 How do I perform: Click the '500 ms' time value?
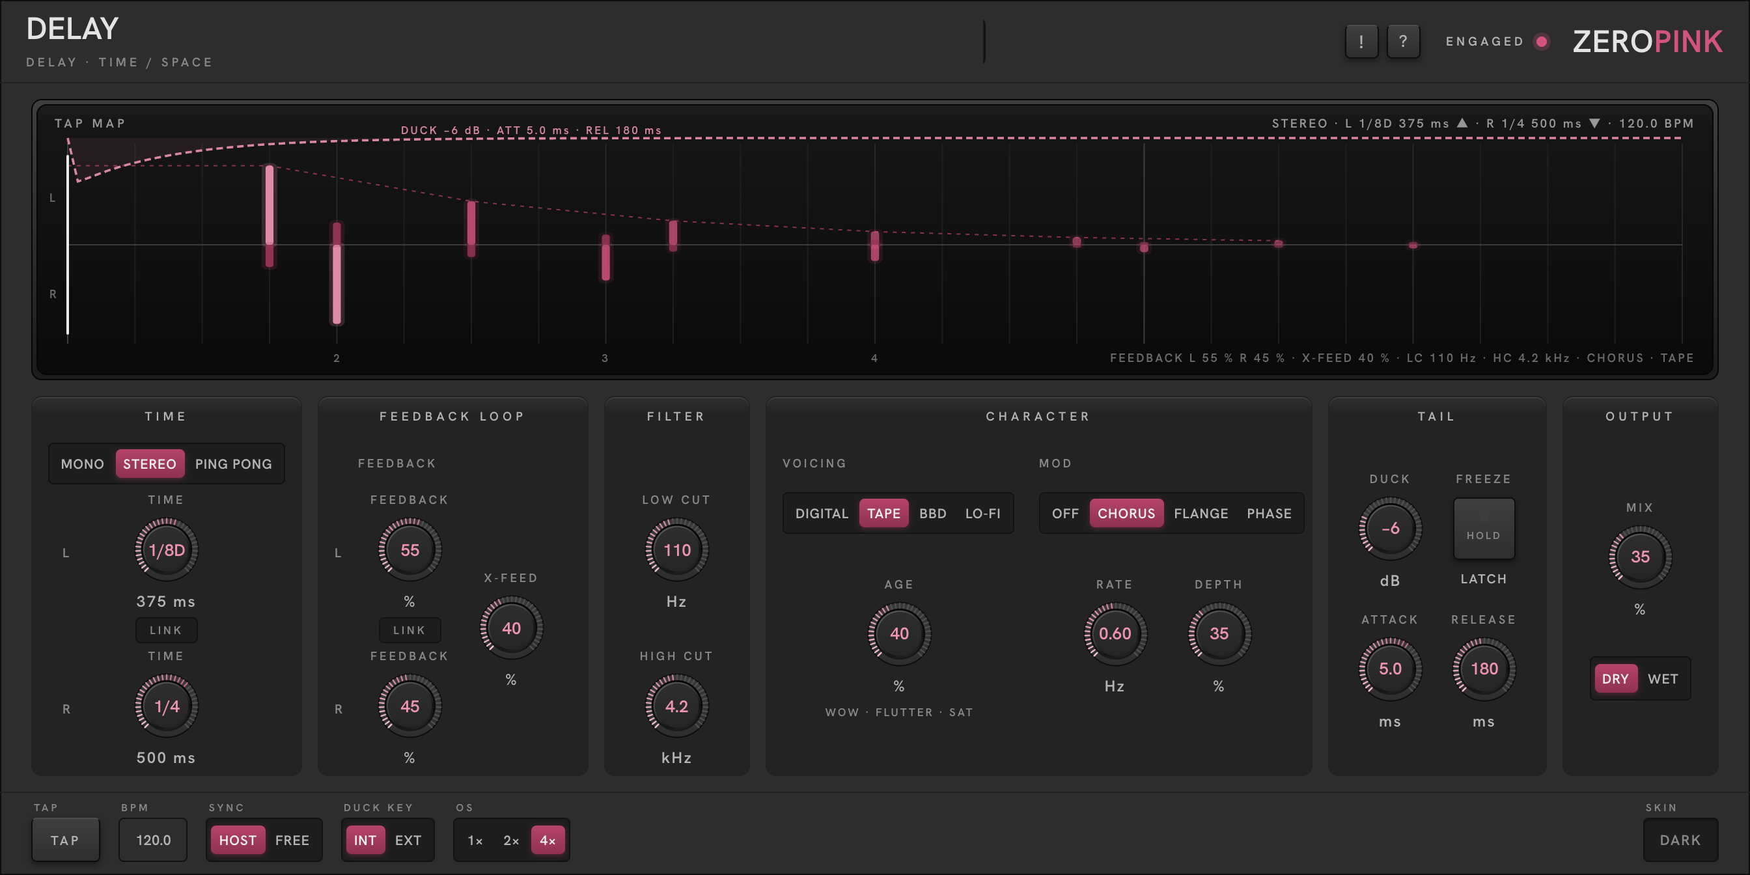[x=167, y=757]
